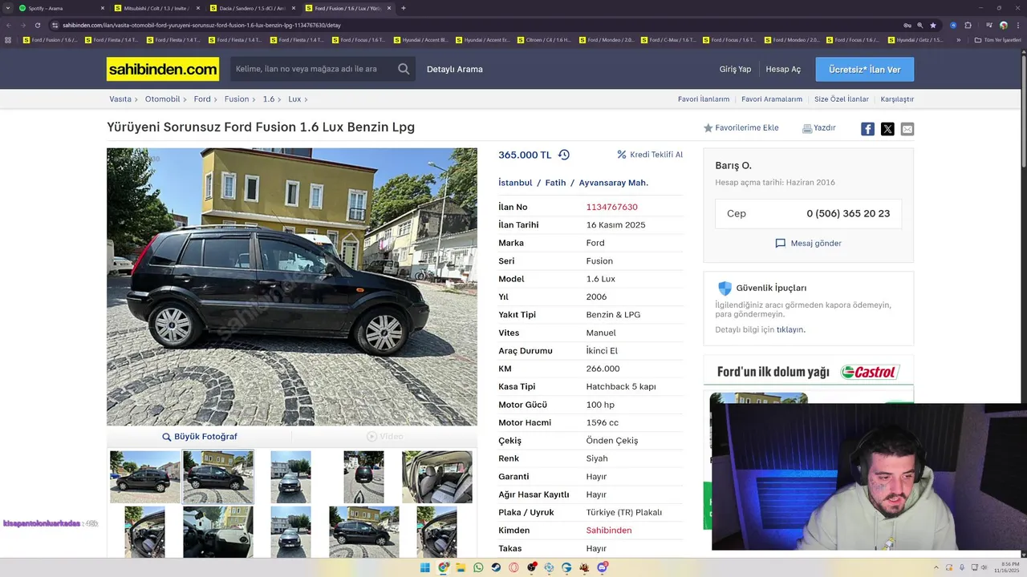Open the Citroen / C4 bookmark
The height and width of the screenshot is (577, 1027).
(x=544, y=39)
